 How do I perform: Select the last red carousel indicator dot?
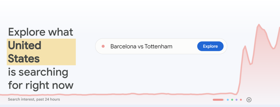coord(241,100)
